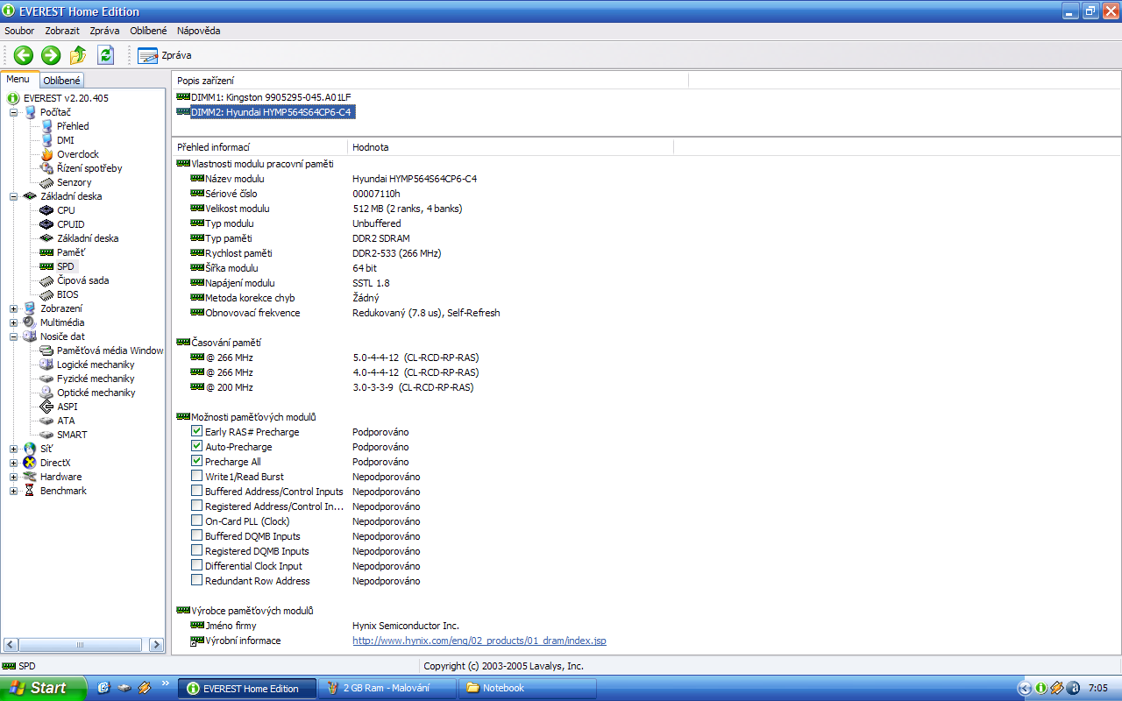The height and width of the screenshot is (701, 1122).
Task: Click the Hodnota column header
Action: 511,147
